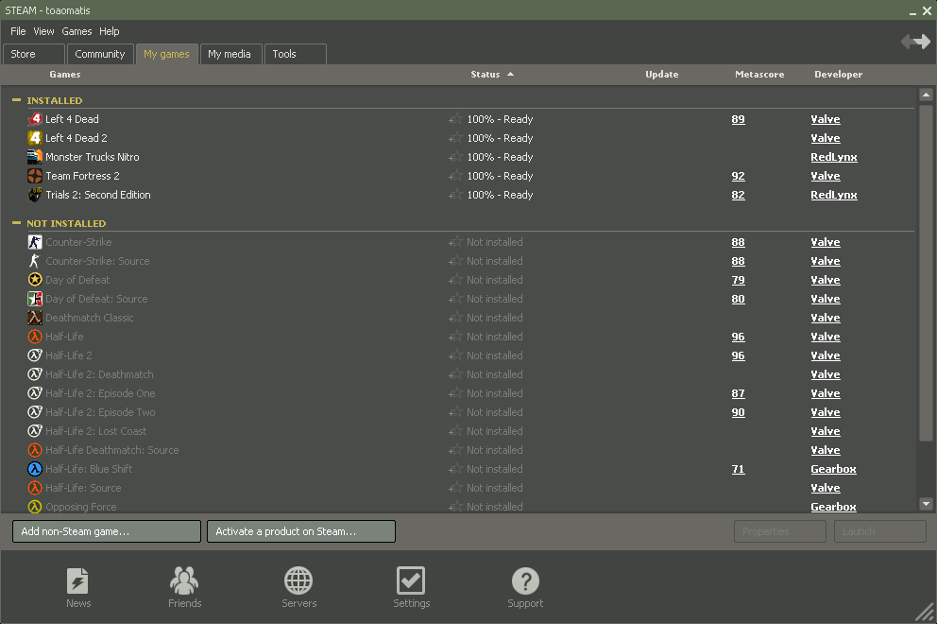Toggle favorite star for Team Fortress 2
Screen dimensions: 937x624
(455, 176)
